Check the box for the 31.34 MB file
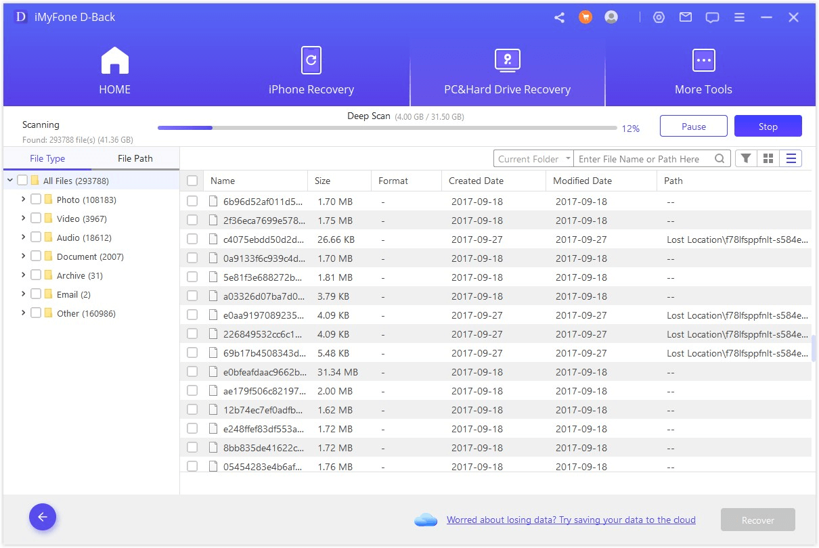819x548 pixels. tap(192, 372)
